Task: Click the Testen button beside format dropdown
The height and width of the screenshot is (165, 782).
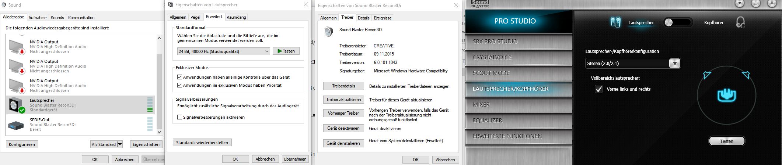Action: coord(286,51)
